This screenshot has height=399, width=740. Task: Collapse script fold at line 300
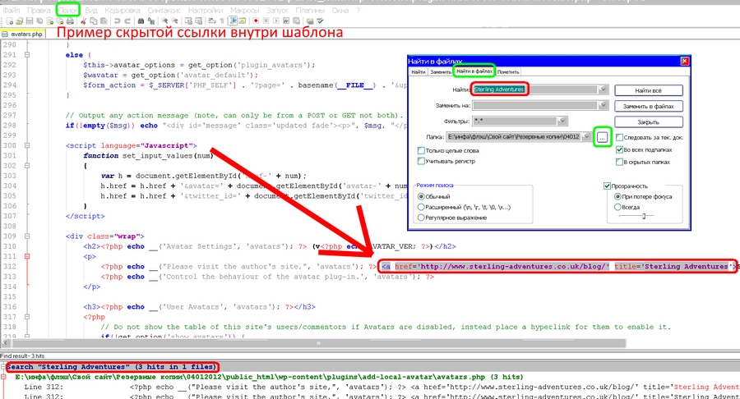click(x=27, y=145)
